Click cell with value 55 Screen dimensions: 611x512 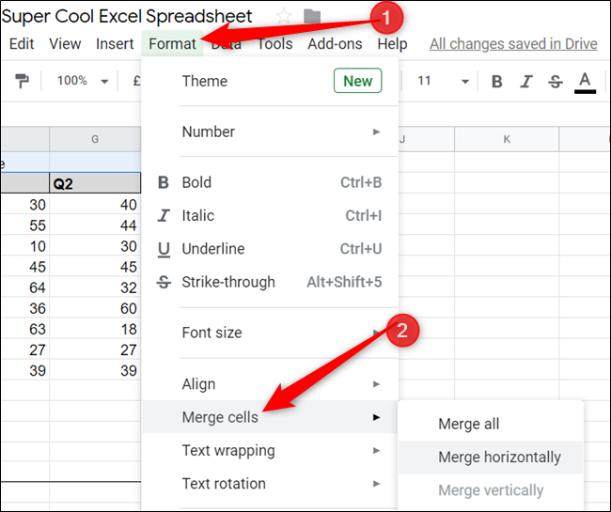tap(25, 225)
